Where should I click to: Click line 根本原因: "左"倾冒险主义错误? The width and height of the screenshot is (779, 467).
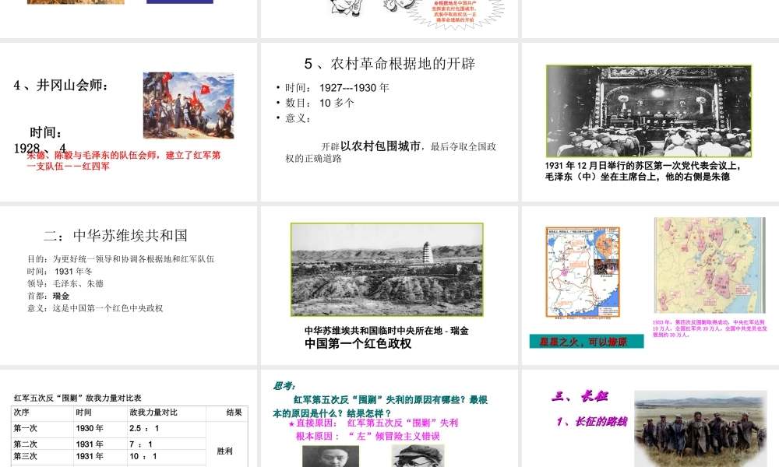368,436
